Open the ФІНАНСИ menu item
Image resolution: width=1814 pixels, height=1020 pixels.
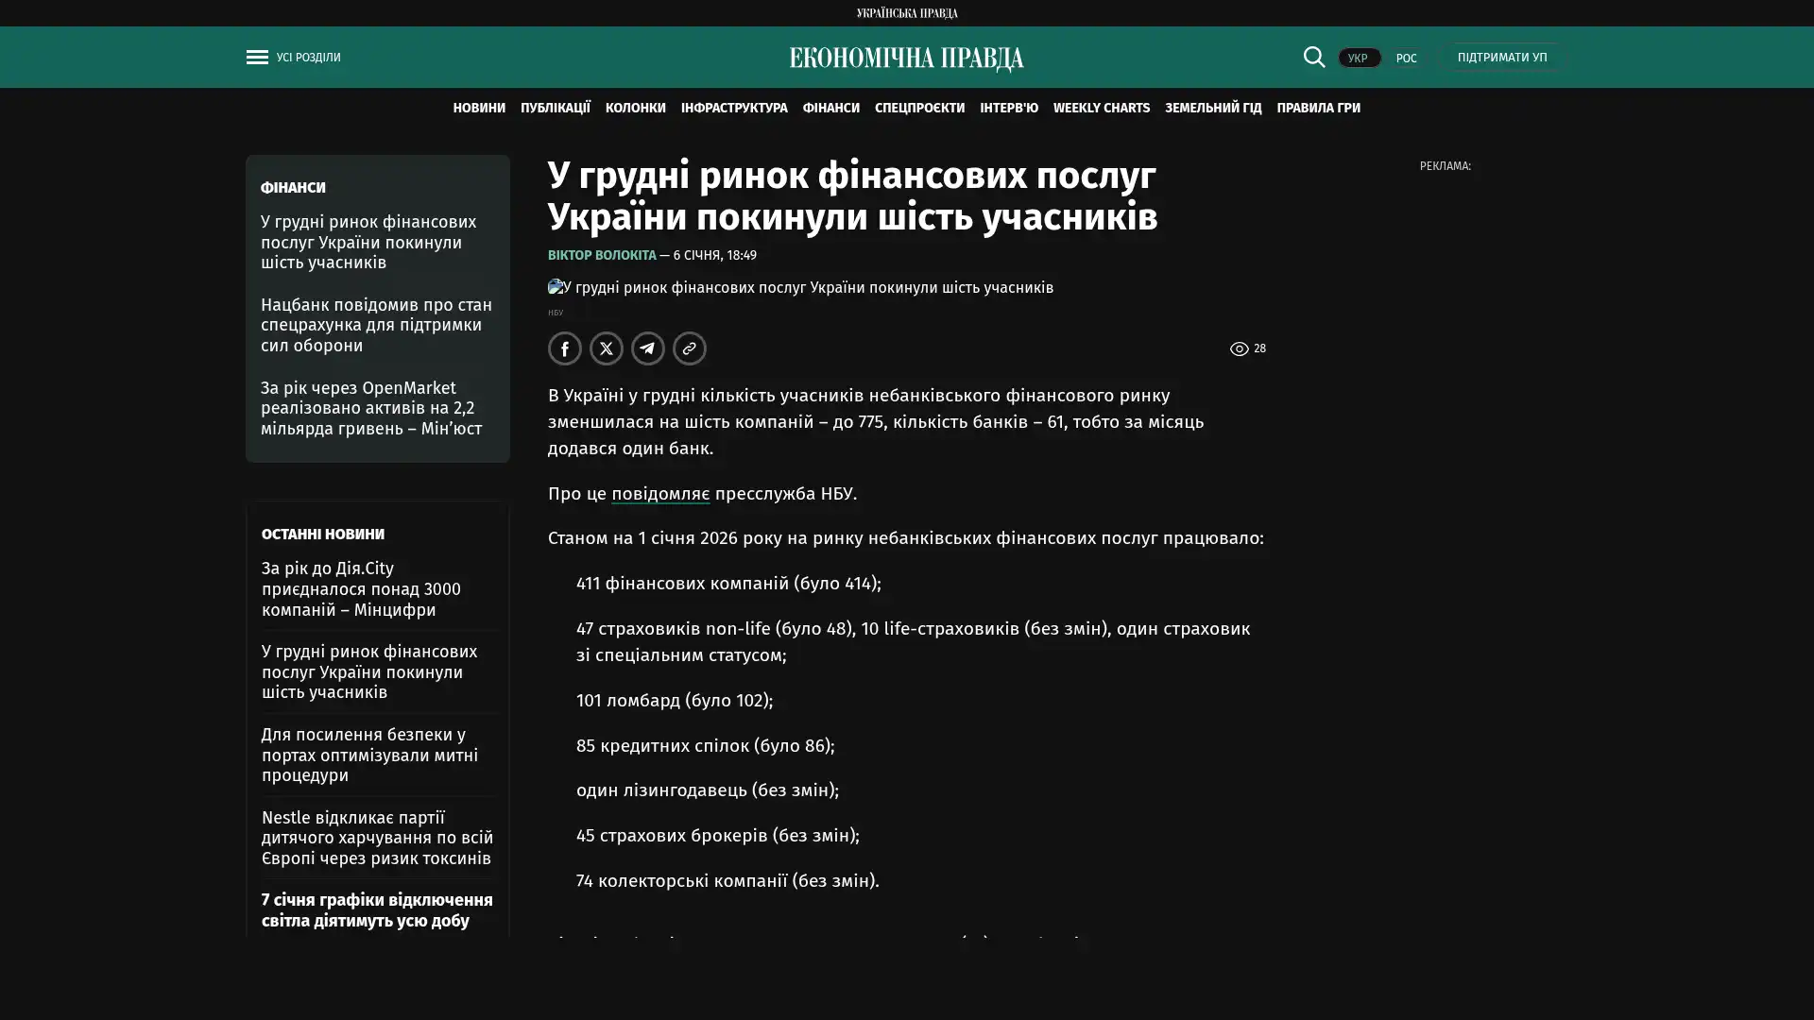830,109
